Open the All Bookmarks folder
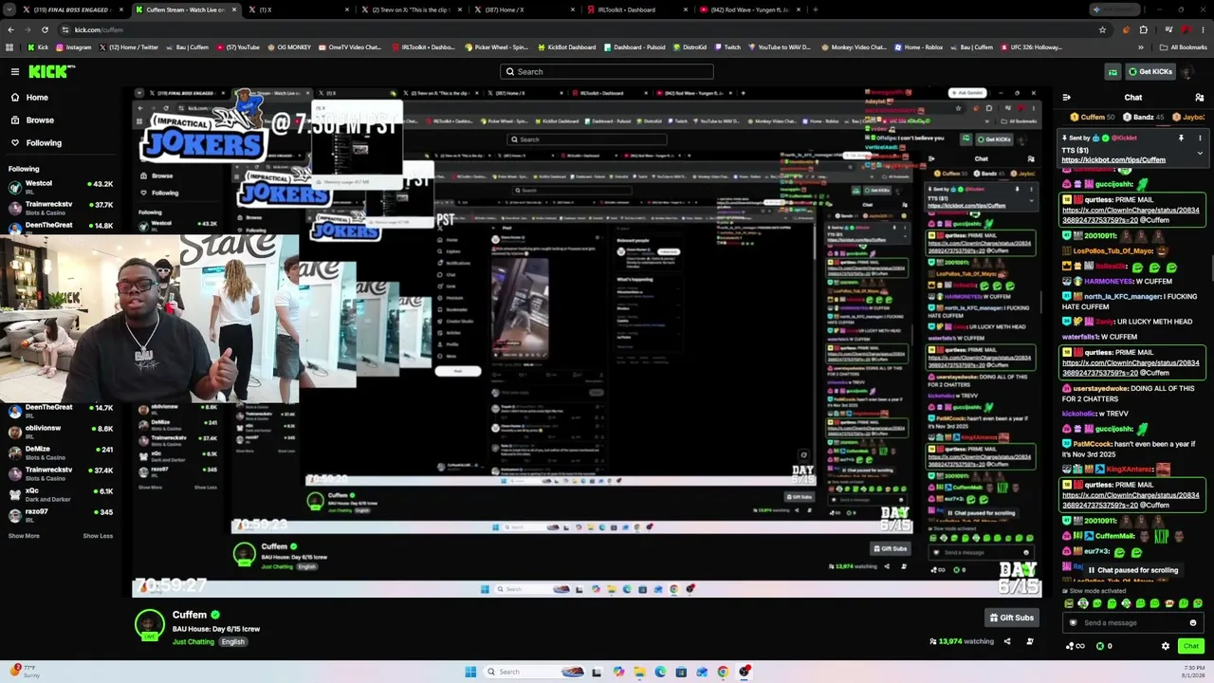1214x683 pixels. [1184, 46]
